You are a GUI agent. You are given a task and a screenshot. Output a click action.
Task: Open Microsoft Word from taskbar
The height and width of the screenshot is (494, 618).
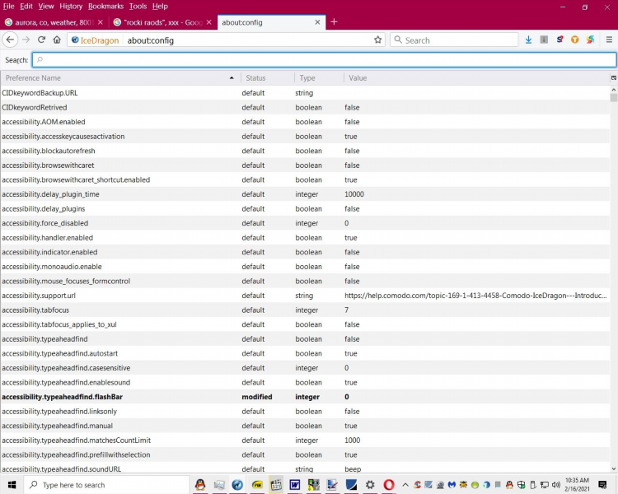294,485
